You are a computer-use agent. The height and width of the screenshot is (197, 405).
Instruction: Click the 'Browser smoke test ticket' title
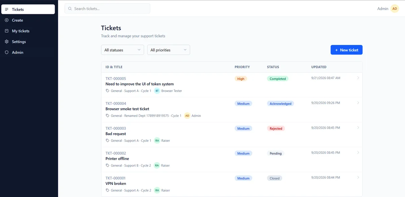point(127,109)
